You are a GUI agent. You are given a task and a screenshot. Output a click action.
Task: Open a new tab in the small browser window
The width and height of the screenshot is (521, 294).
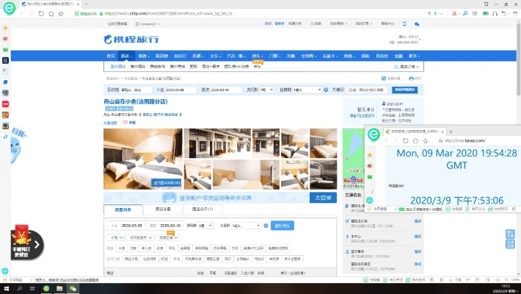point(451,132)
